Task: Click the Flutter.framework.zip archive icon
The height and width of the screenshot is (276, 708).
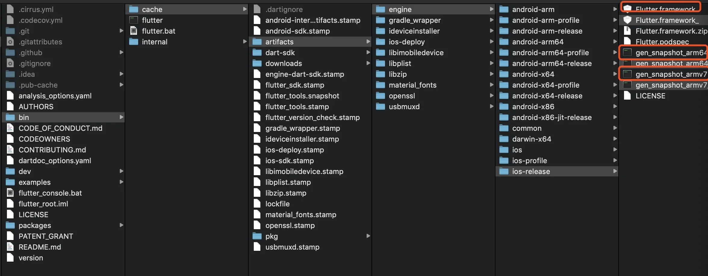Action: [627, 31]
